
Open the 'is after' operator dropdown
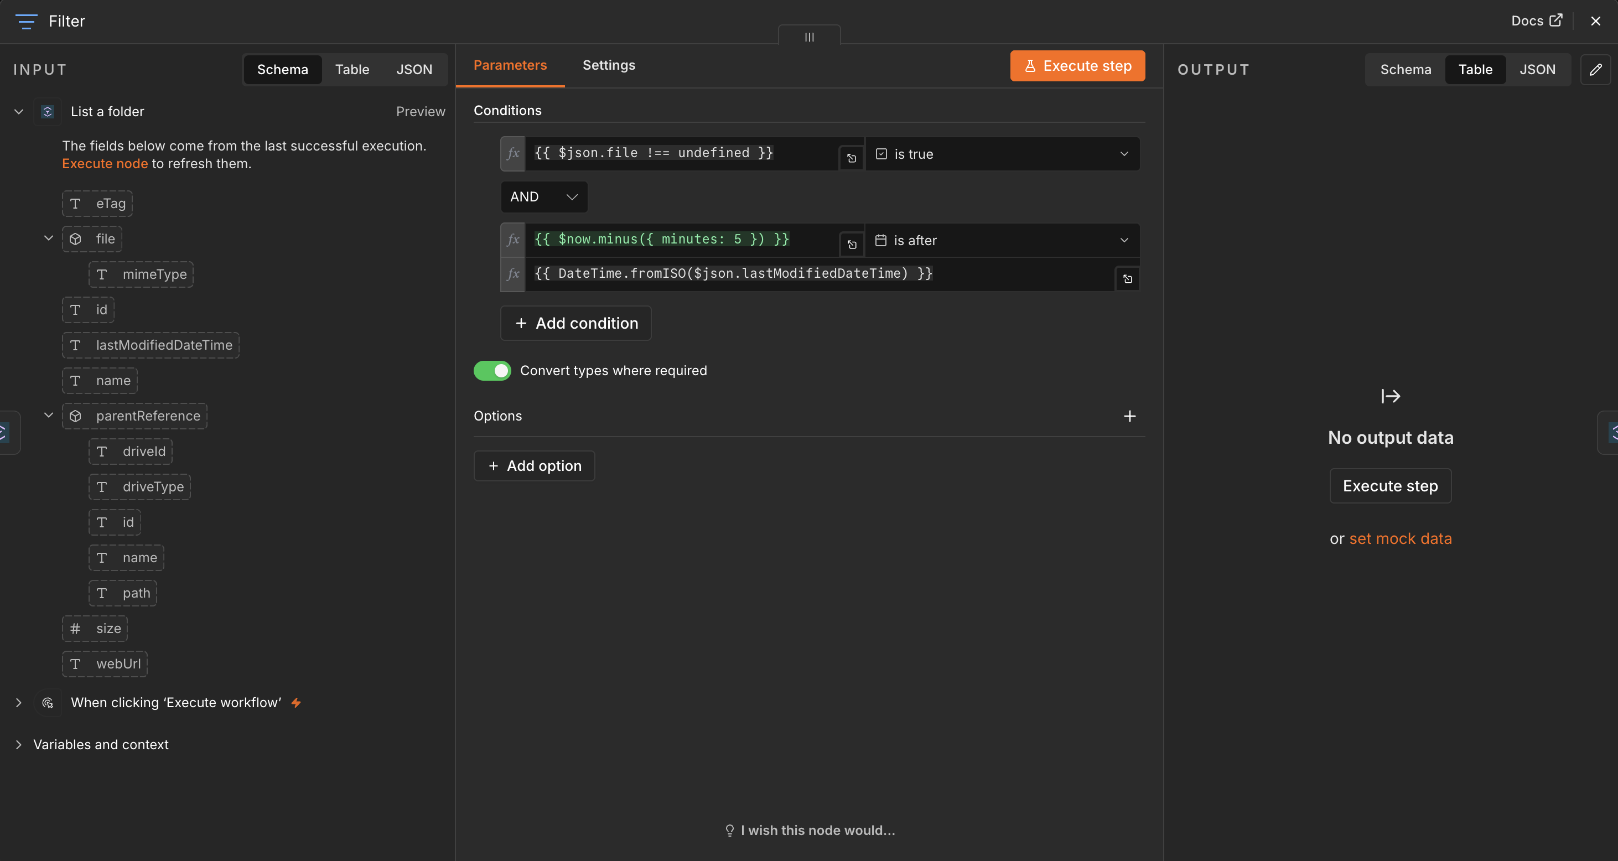point(1003,240)
